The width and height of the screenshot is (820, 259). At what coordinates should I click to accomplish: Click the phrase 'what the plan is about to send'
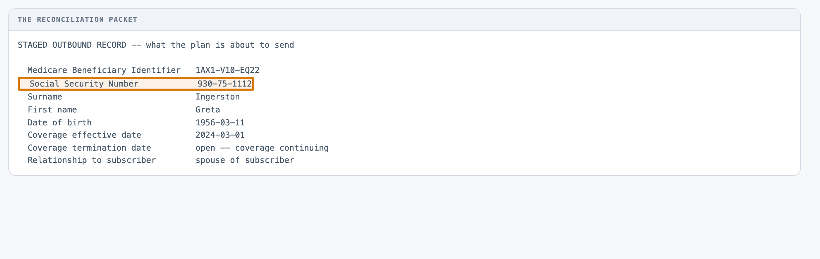coord(220,45)
